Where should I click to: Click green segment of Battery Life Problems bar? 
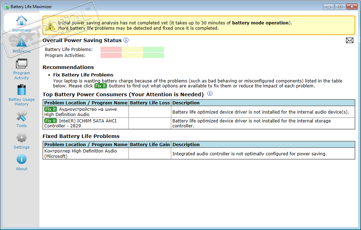(154, 49)
